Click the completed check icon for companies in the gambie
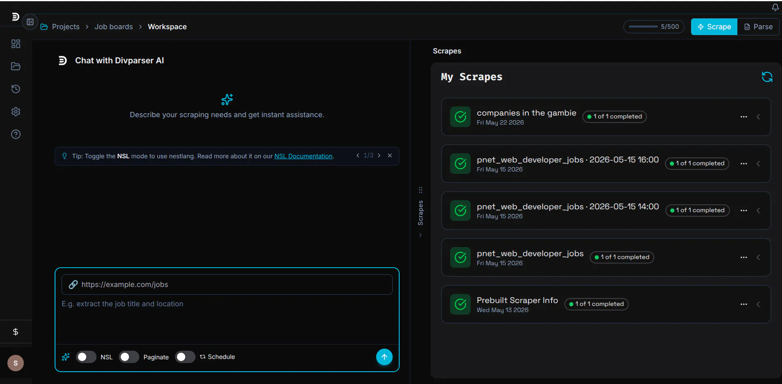The image size is (782, 384). [460, 117]
